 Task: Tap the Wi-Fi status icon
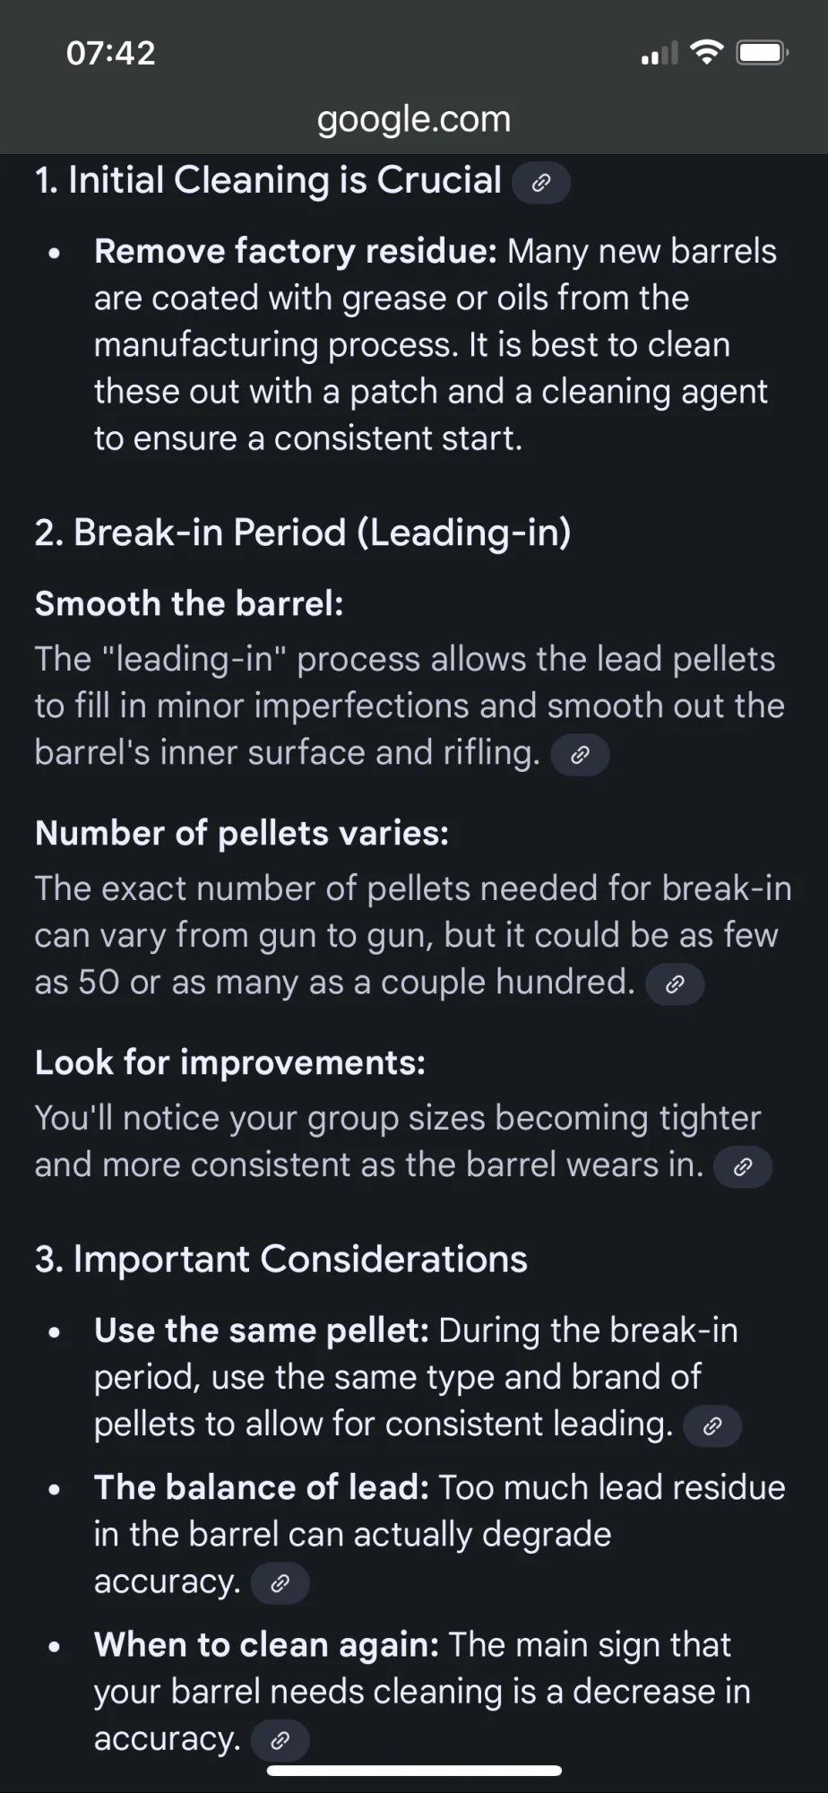(707, 53)
